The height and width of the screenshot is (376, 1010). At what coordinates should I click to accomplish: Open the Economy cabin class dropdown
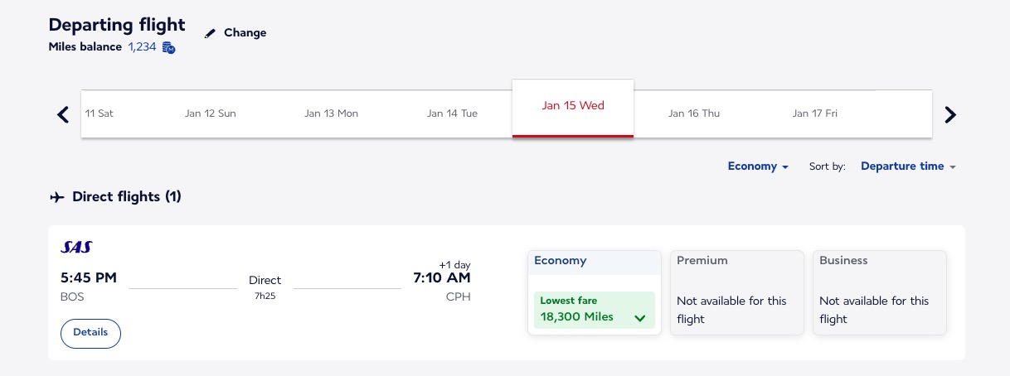point(758,166)
